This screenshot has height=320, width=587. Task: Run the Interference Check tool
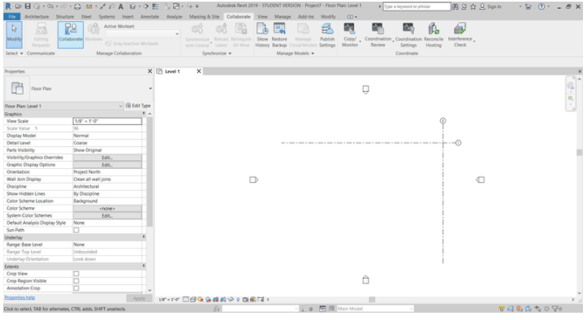460,35
